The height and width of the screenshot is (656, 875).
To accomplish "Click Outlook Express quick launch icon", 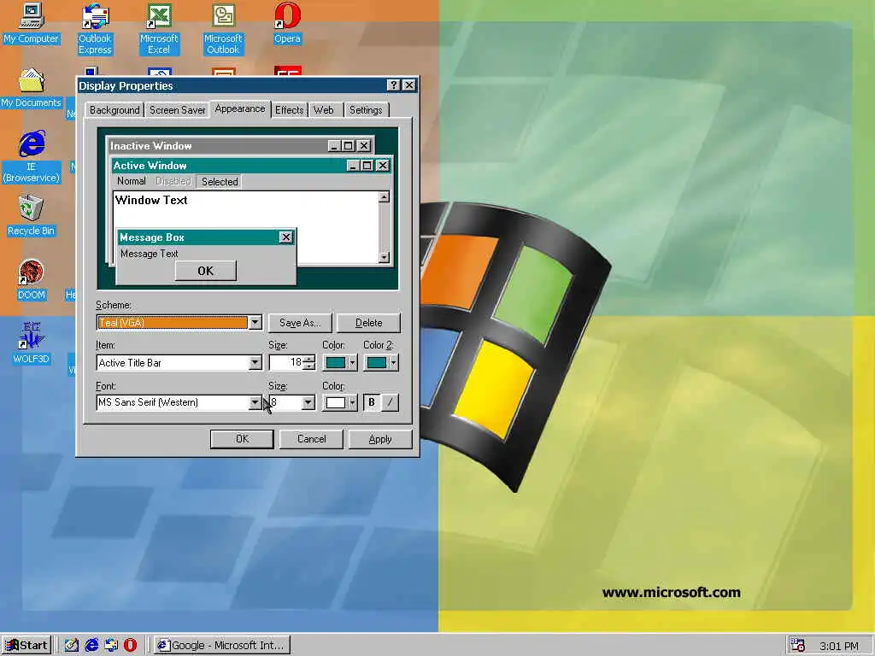I will (111, 646).
